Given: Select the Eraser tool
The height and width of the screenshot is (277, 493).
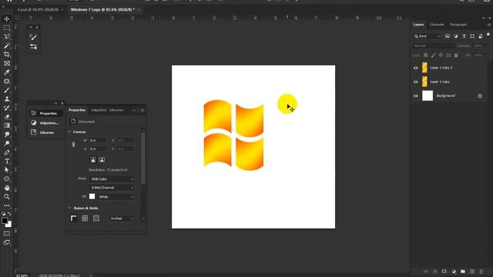Looking at the screenshot, I should tap(7, 116).
